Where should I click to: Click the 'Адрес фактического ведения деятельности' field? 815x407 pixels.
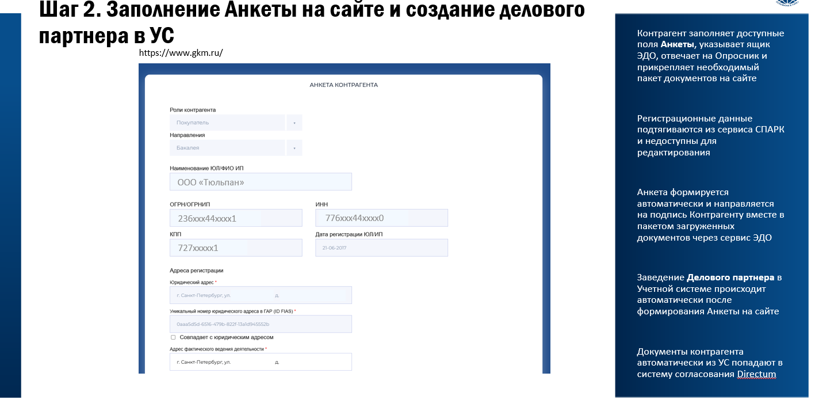(x=261, y=362)
